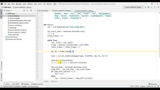Select opencv-example.py in the project tree
Image resolution: width=160 pixels, height=90 pixels.
point(16,25)
